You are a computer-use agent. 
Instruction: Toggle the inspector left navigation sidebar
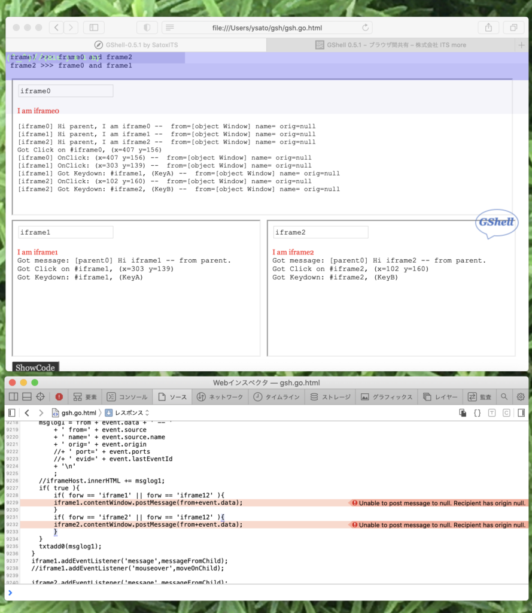[11, 413]
